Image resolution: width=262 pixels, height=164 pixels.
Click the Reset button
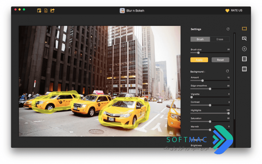[x=220, y=60]
